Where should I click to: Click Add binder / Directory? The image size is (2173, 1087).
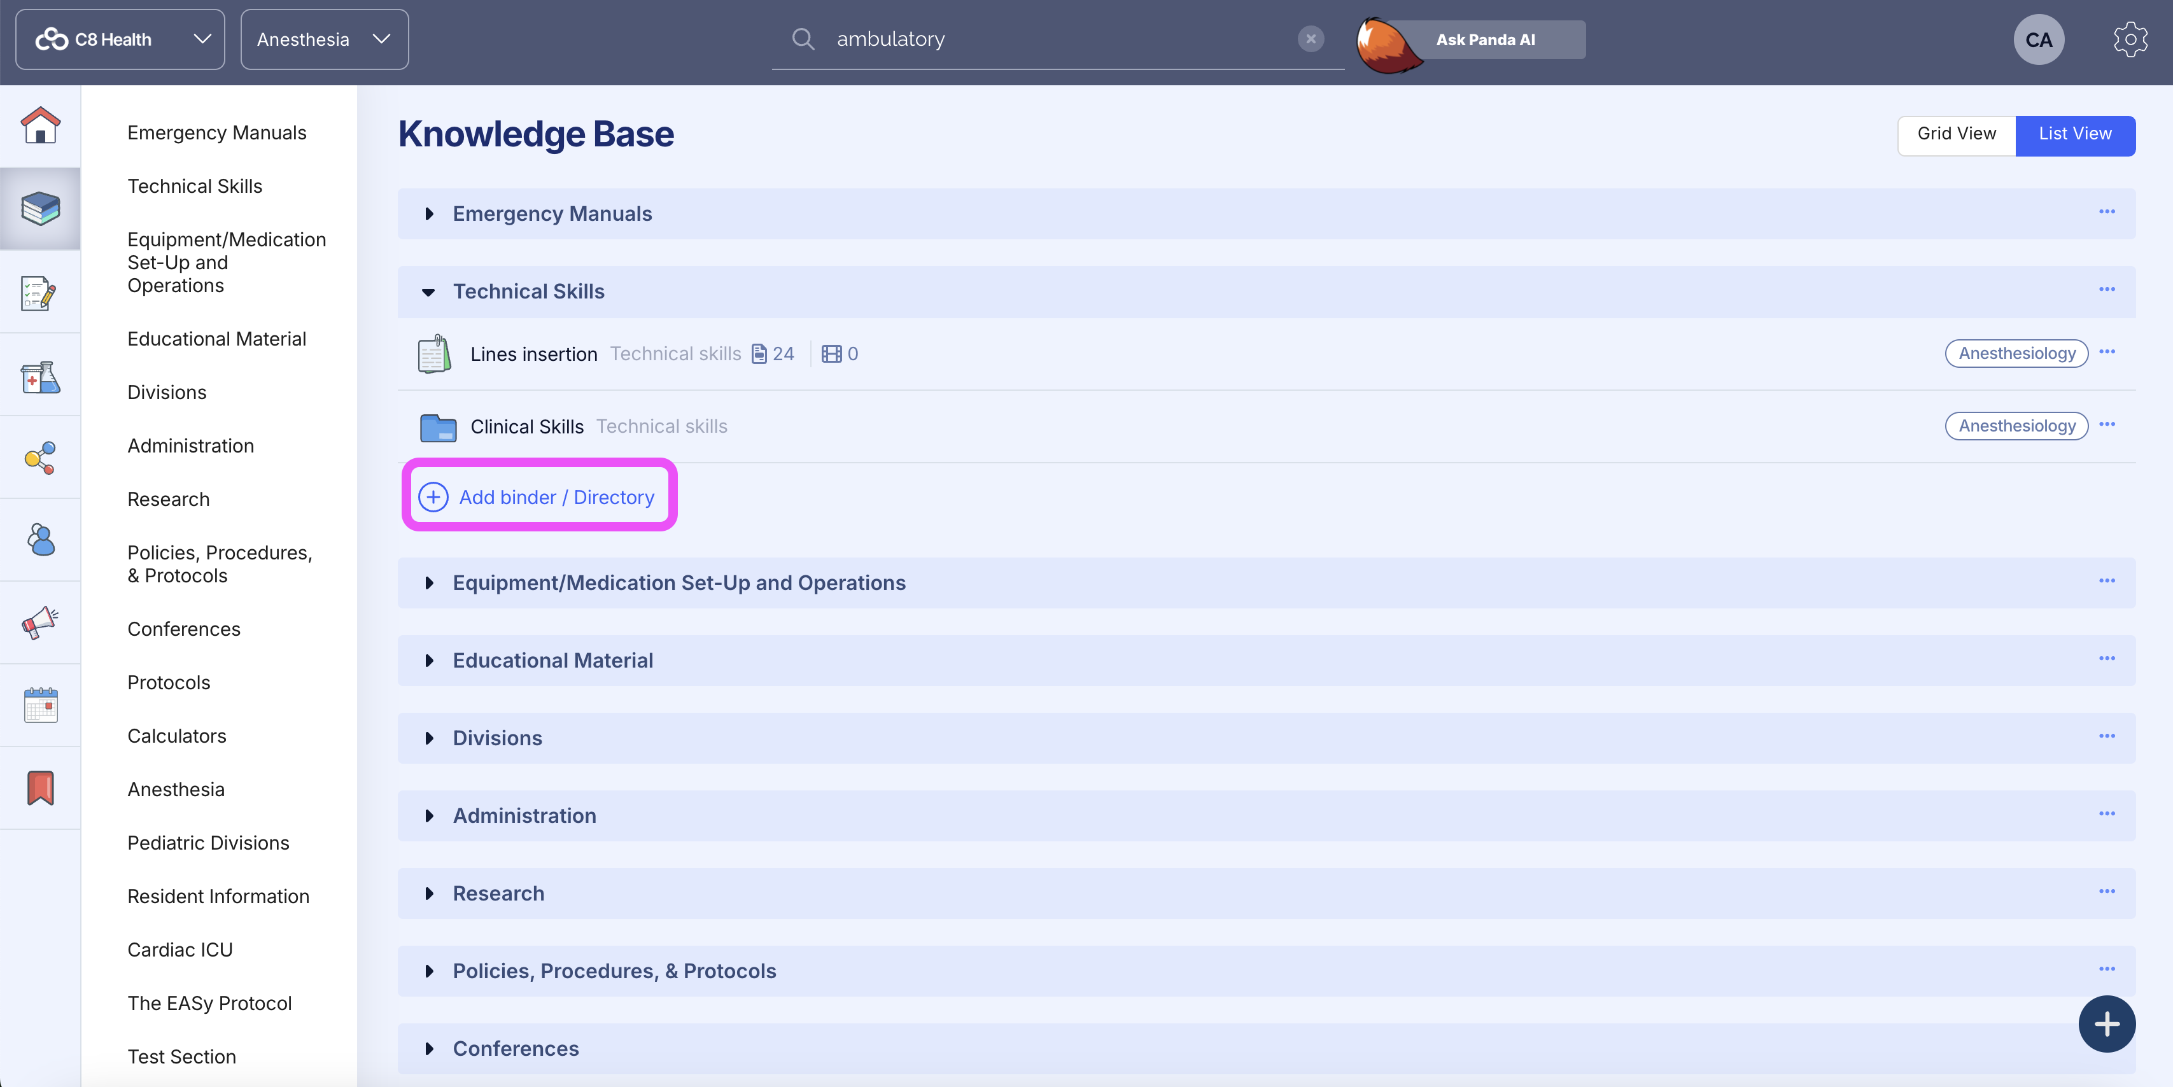click(537, 498)
